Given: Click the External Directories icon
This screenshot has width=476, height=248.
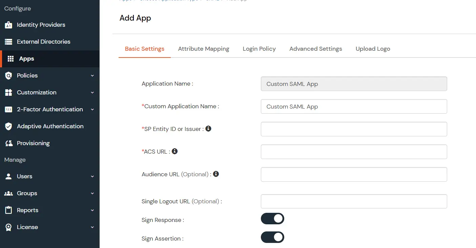Looking at the screenshot, I should click(x=8, y=42).
